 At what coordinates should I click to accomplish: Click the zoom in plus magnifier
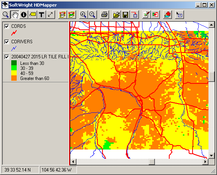[x=83, y=15]
